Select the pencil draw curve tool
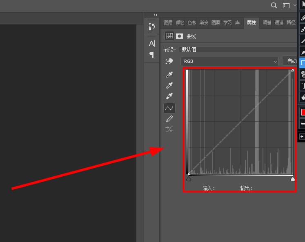This screenshot has height=242, width=305. coord(169,119)
